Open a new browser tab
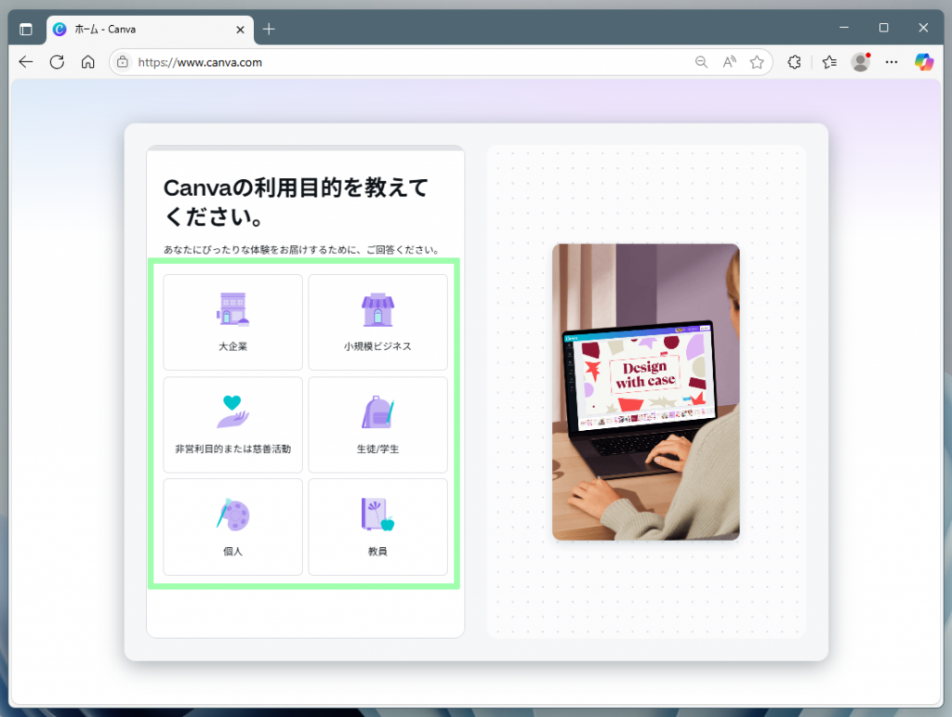 [x=269, y=29]
